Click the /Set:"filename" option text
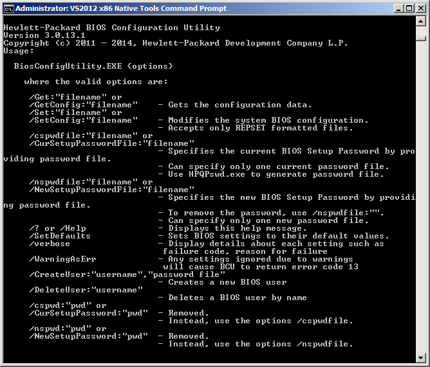The image size is (430, 367). [x=68, y=112]
